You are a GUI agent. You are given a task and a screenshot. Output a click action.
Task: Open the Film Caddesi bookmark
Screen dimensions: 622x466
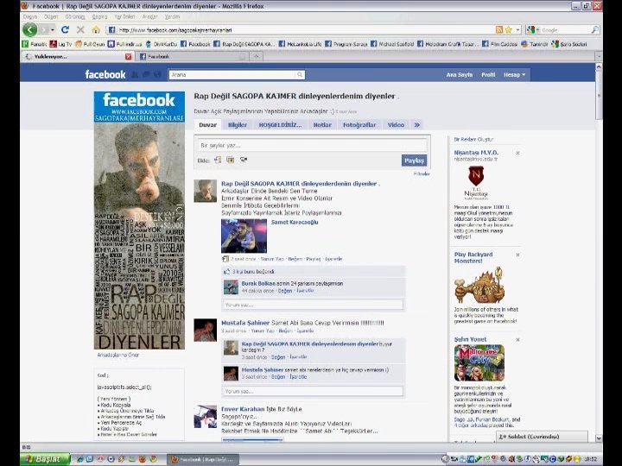pos(499,44)
